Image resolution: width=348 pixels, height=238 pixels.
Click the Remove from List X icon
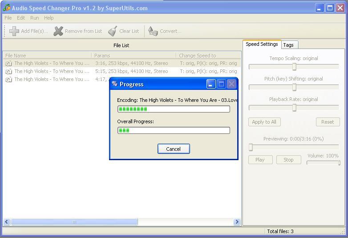58,31
